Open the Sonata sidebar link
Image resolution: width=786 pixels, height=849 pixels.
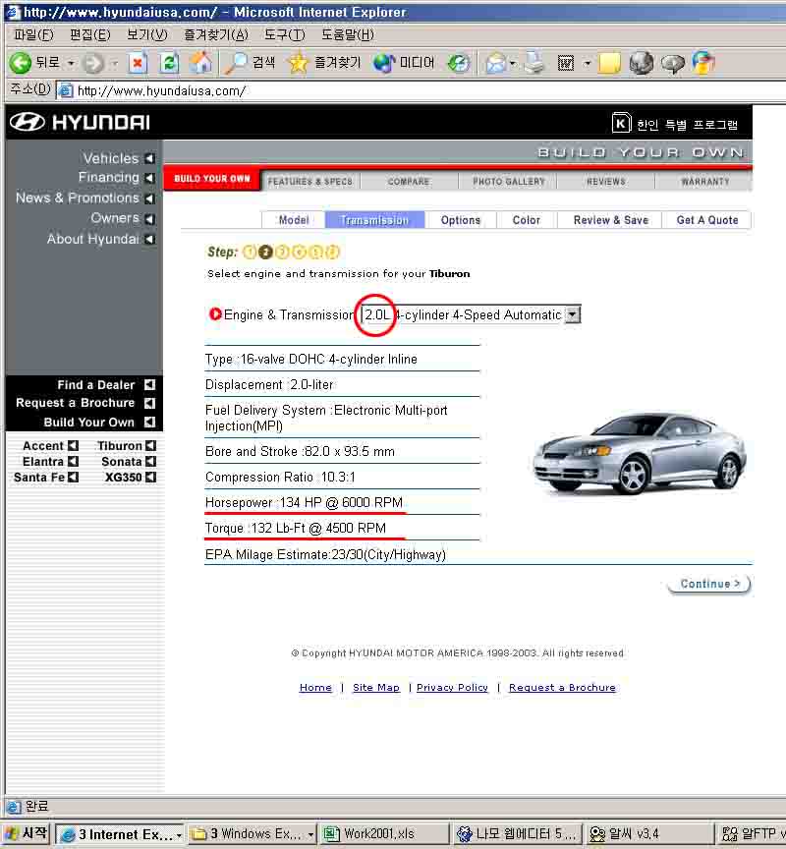121,461
